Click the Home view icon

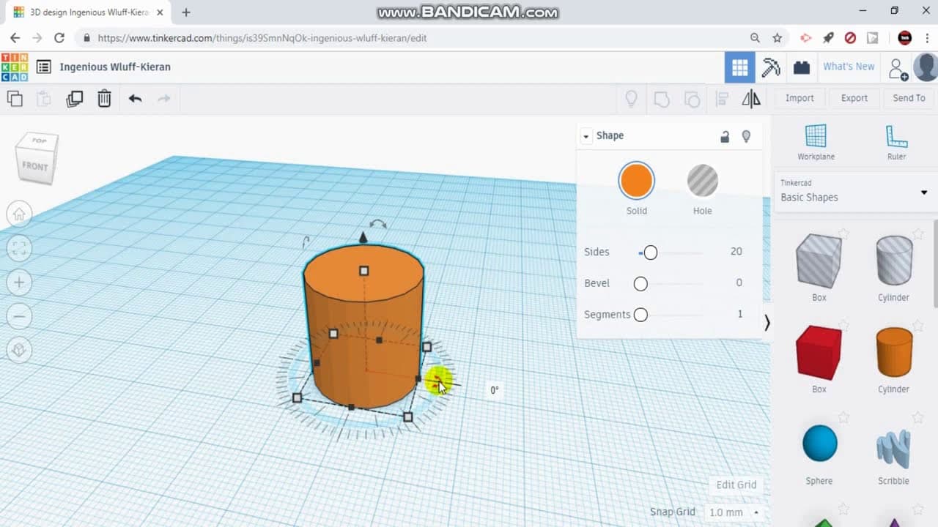[x=19, y=214]
